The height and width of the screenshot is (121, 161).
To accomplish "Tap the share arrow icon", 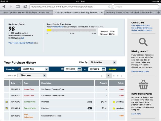I will tap(25, 6).
